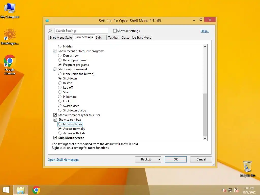
Task: Uncheck Skip Metro screen
Action: coord(55,138)
